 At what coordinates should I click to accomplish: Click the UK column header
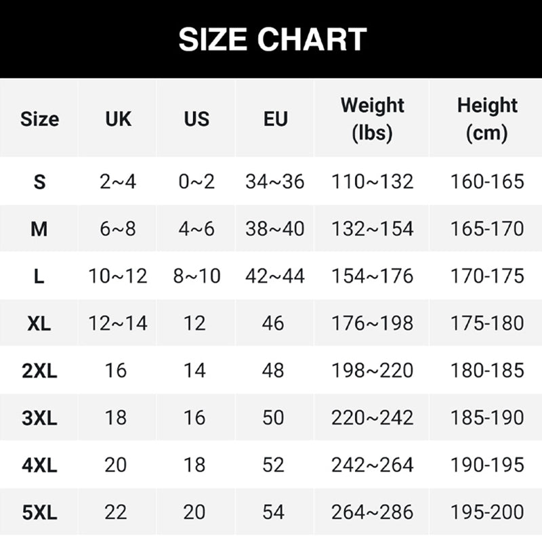coord(118,119)
